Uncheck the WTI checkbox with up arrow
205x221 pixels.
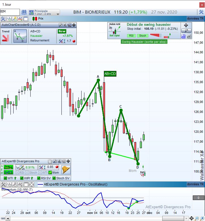pyautogui.click(x=5, y=178)
